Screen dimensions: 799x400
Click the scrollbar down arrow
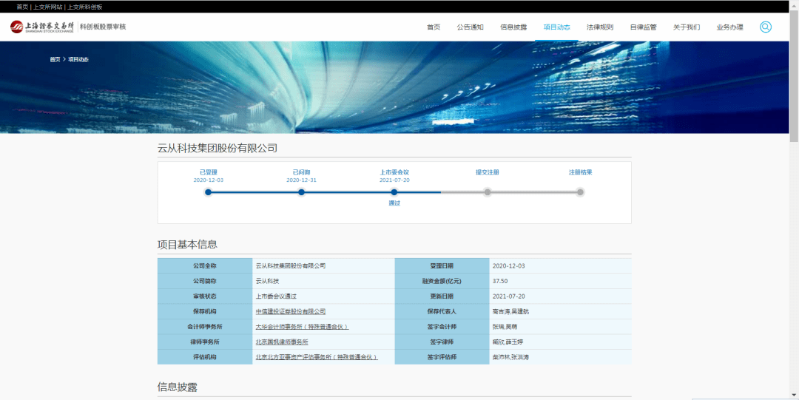pyautogui.click(x=794, y=395)
